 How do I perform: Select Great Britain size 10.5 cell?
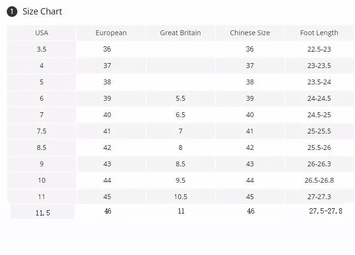click(180, 197)
